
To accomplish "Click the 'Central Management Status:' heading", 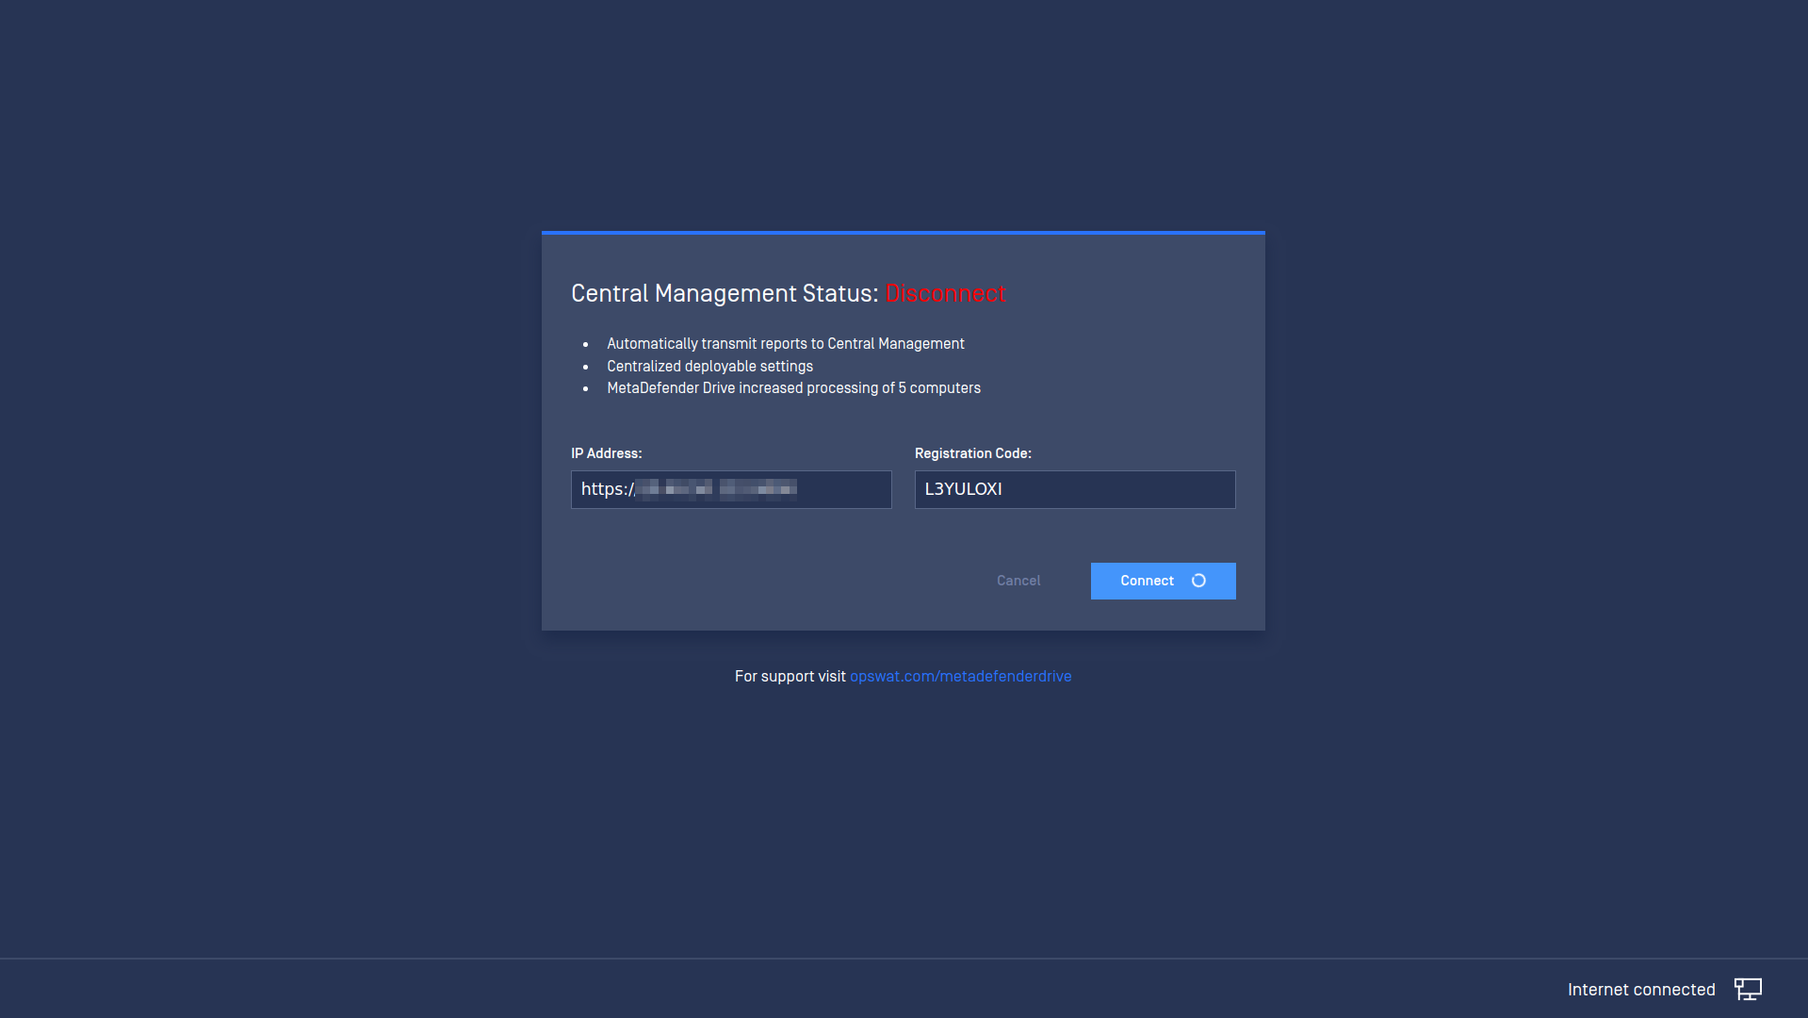I will (725, 293).
